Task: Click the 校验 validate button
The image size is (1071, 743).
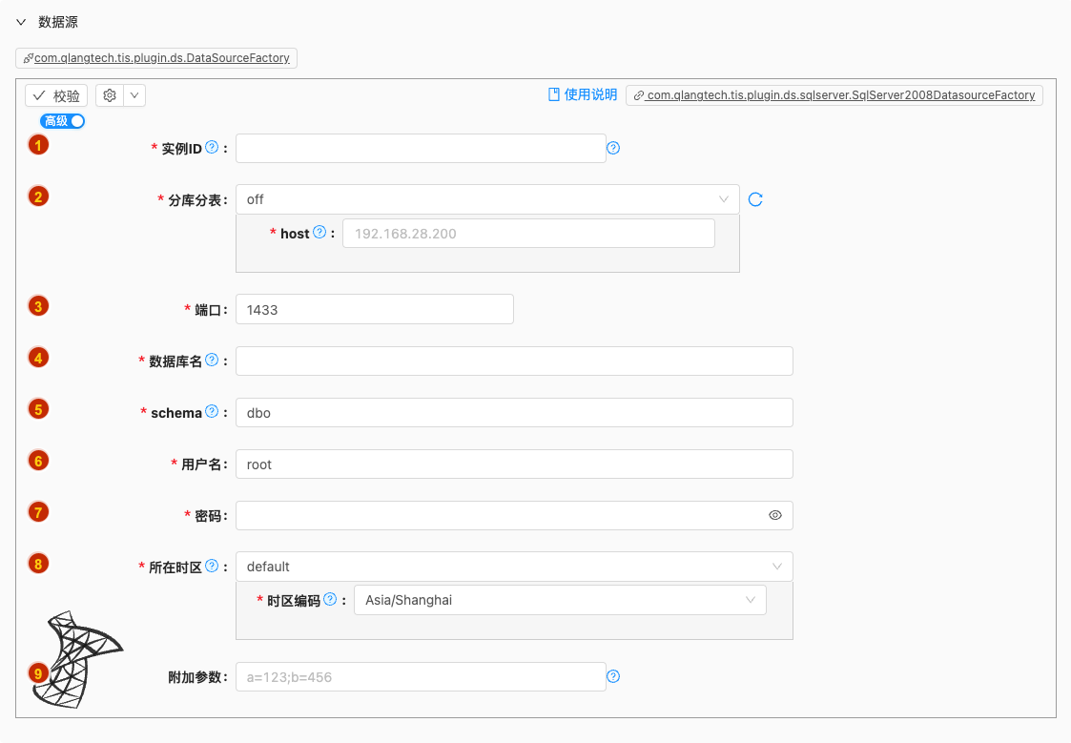Action: coord(56,95)
